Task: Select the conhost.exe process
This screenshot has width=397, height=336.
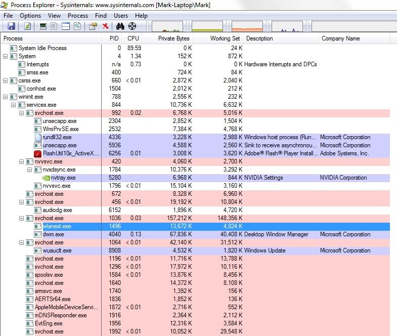Action: [195, 89]
